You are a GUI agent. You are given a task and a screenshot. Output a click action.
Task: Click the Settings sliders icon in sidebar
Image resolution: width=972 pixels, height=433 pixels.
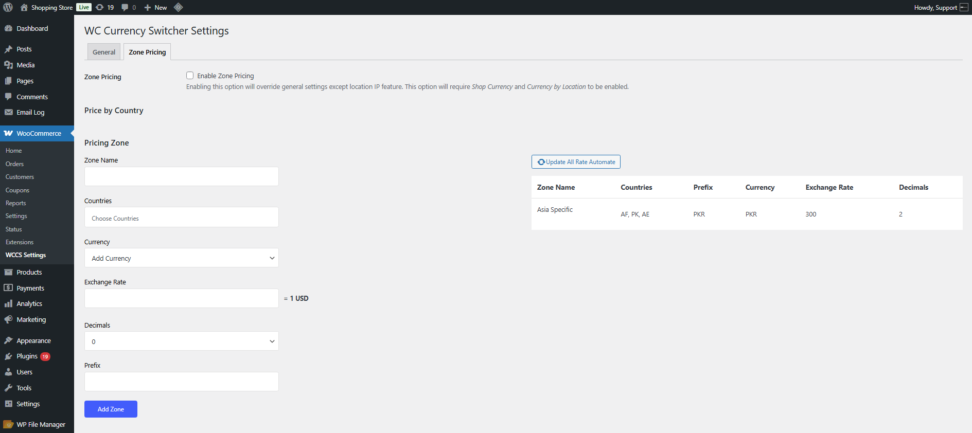click(8, 404)
